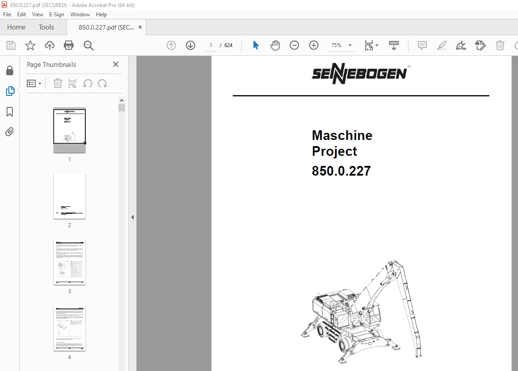Open the Window menu

(80, 15)
